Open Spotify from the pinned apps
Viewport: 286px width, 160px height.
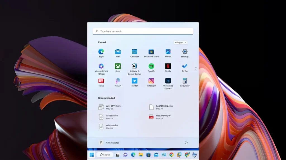tap(151, 66)
